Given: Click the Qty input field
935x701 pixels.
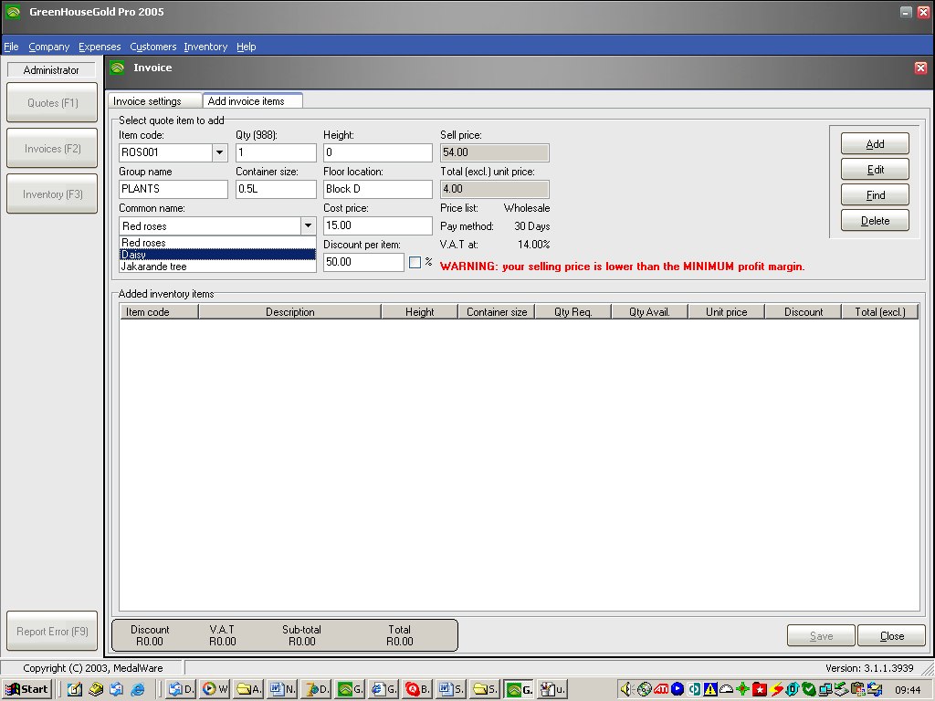Looking at the screenshot, I should point(276,152).
